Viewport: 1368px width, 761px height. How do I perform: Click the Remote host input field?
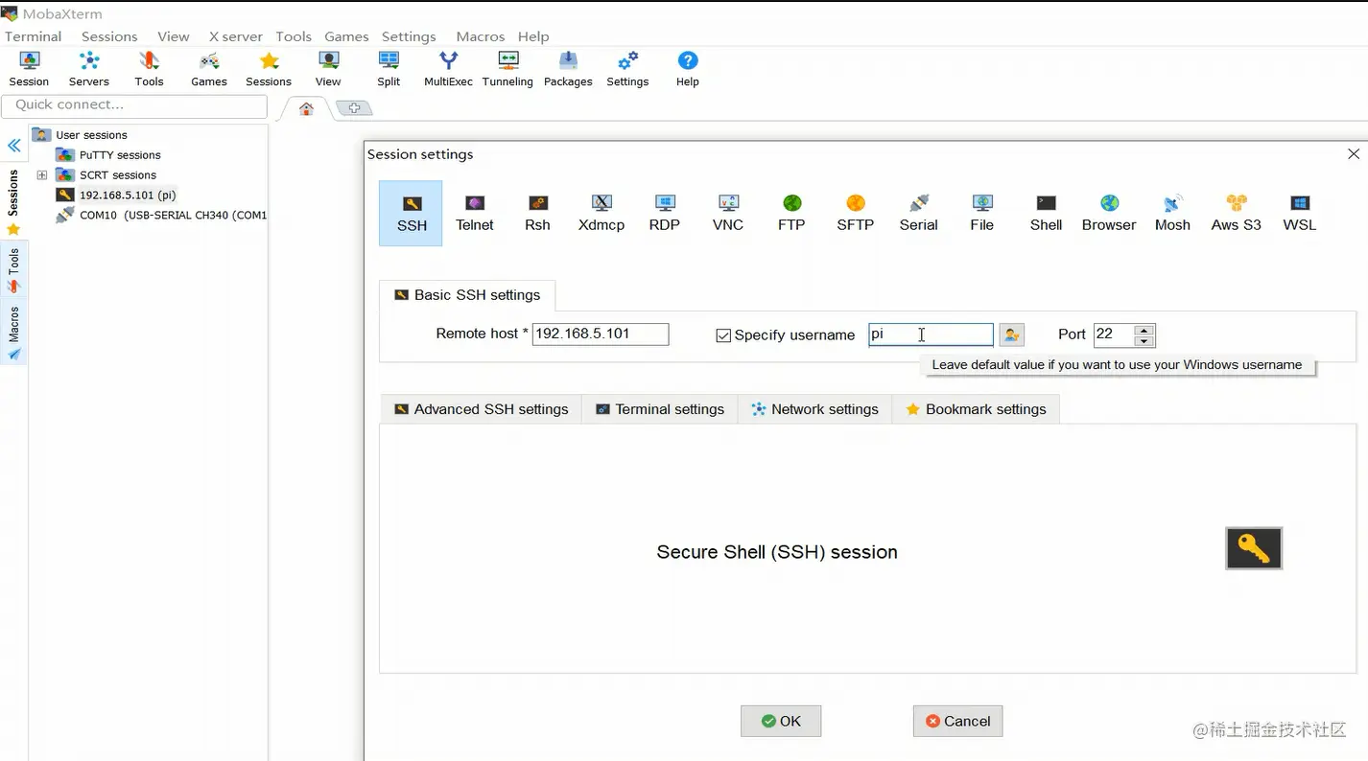click(601, 334)
